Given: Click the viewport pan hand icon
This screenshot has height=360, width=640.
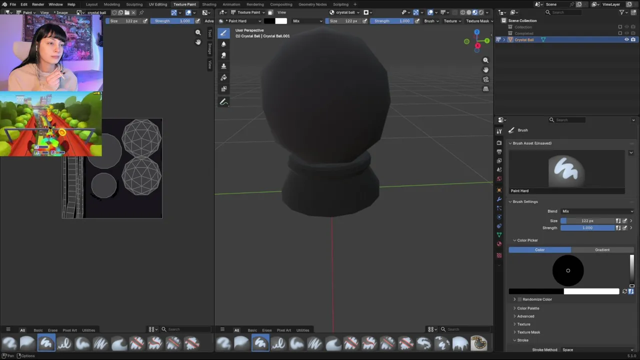Looking at the screenshot, I should point(485,69).
